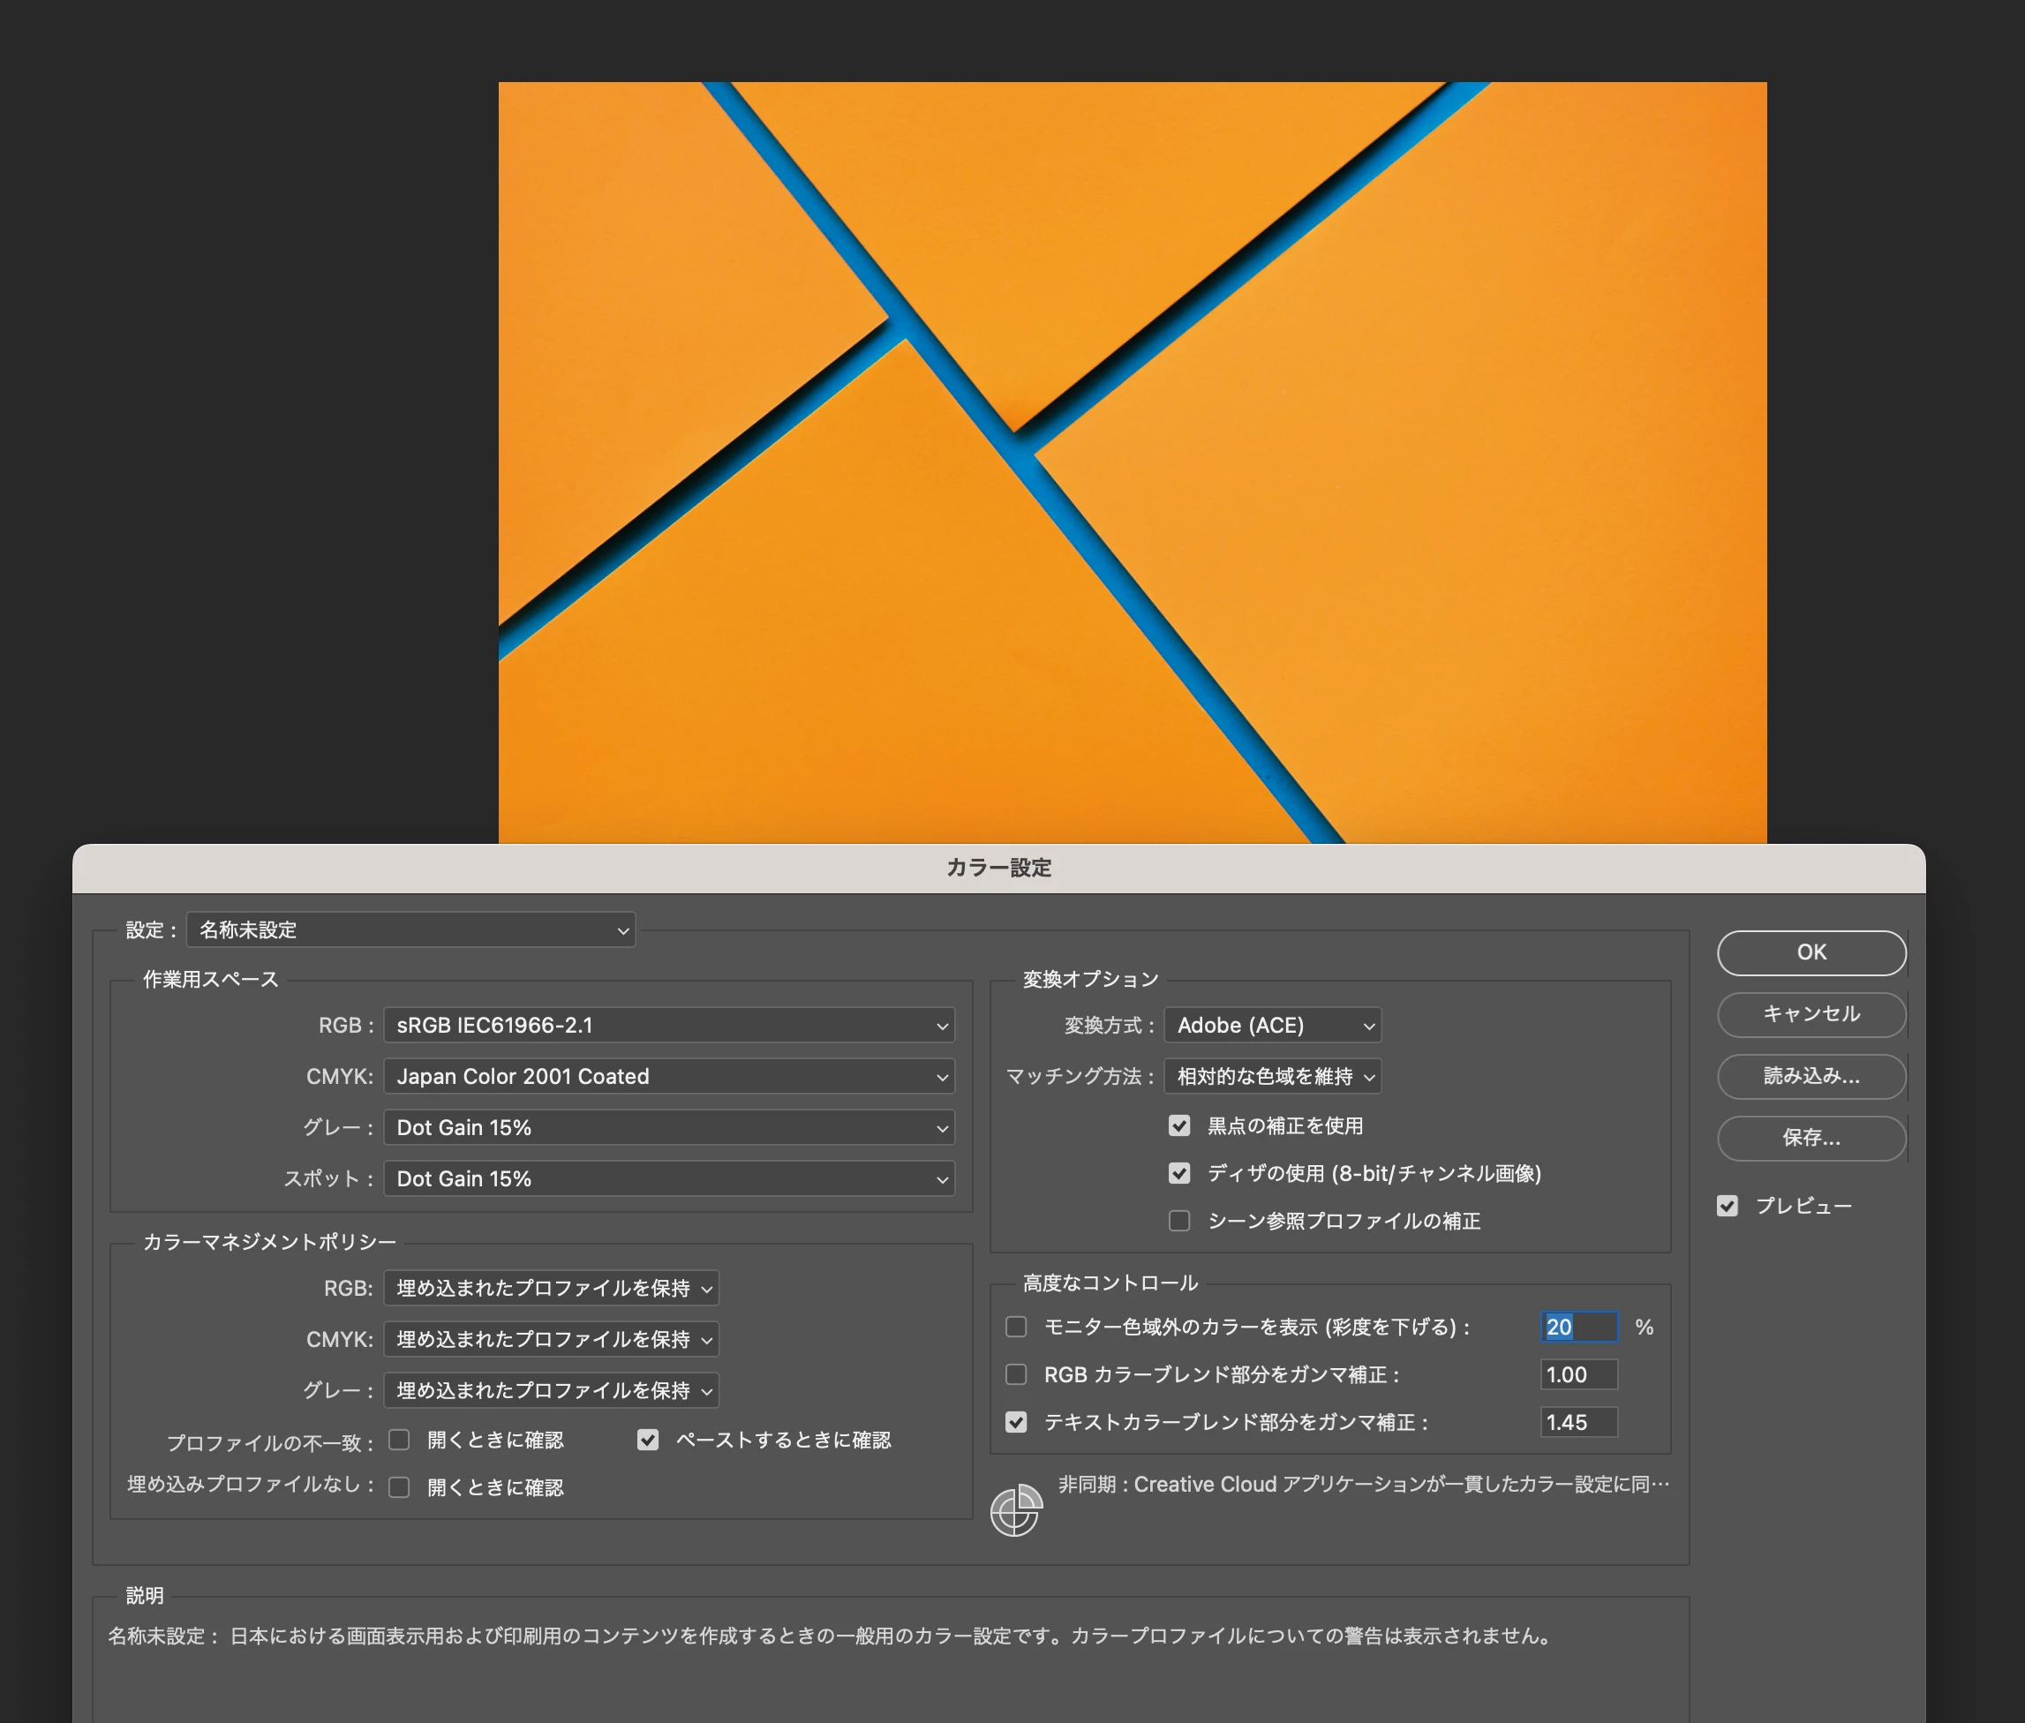Toggle 黒点の補正を使用 checkbox
This screenshot has width=2025, height=1723.
[1179, 1125]
